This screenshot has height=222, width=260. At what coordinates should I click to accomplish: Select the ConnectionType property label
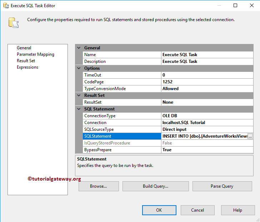click(x=122, y=116)
